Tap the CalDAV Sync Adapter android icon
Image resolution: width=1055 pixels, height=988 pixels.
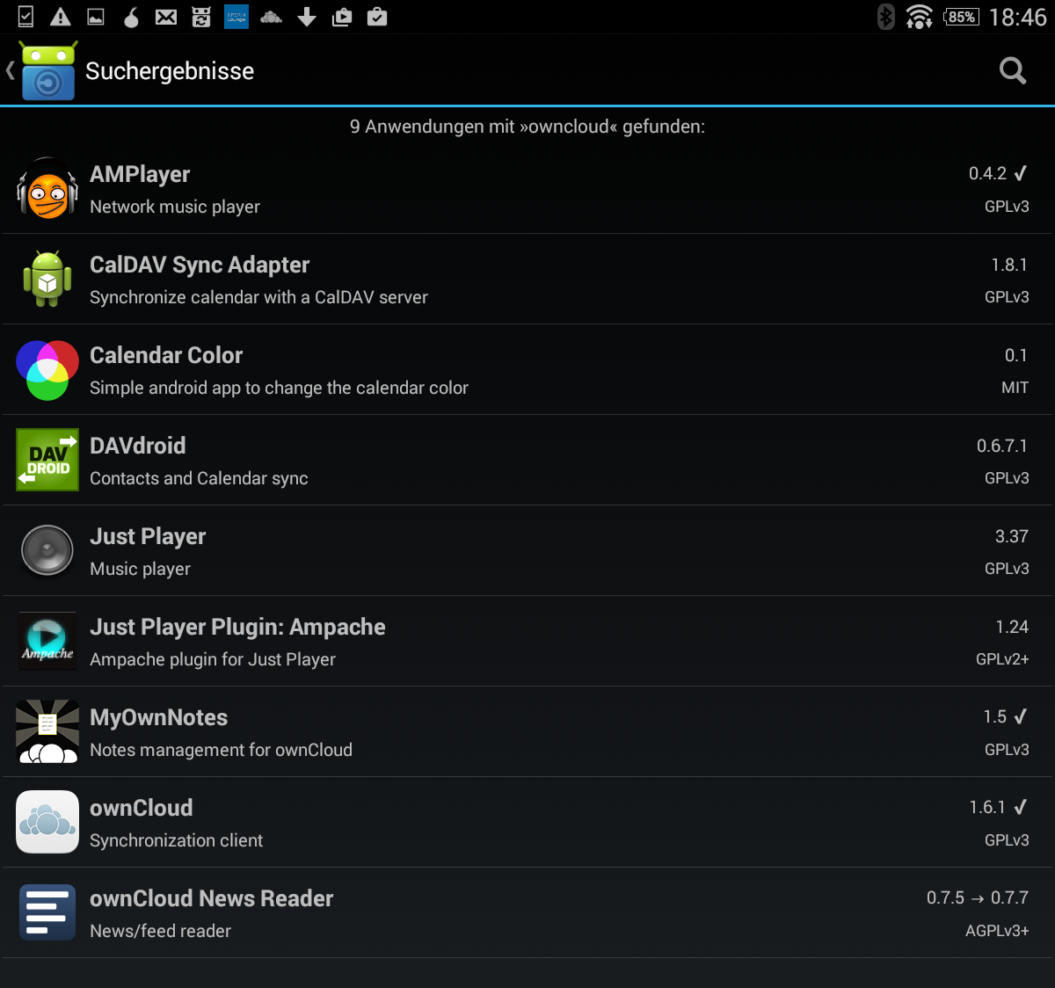click(47, 280)
